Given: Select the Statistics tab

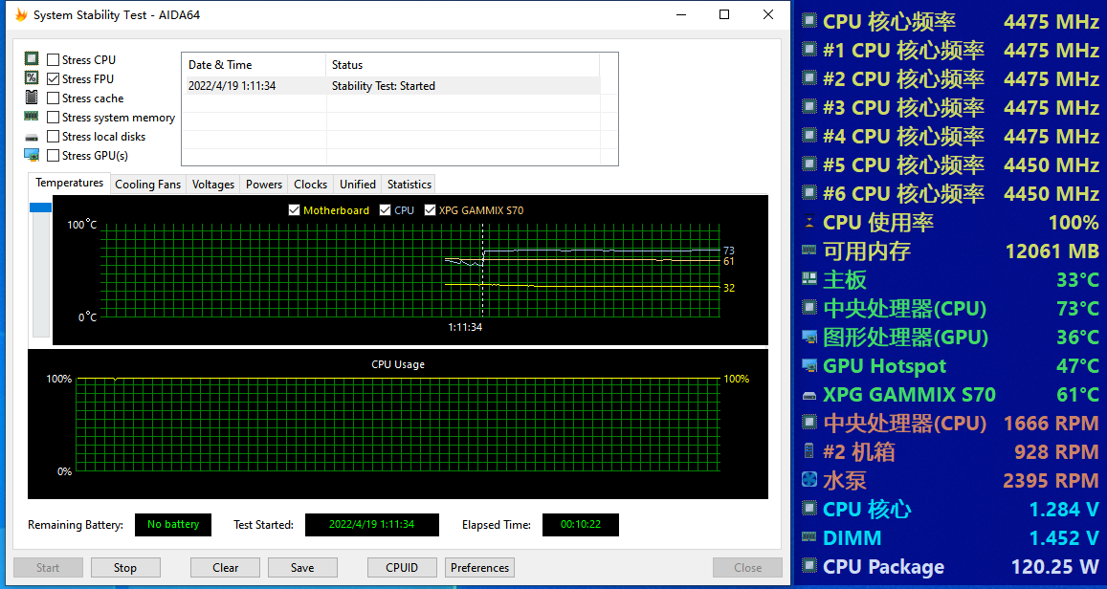Looking at the screenshot, I should 409,185.
